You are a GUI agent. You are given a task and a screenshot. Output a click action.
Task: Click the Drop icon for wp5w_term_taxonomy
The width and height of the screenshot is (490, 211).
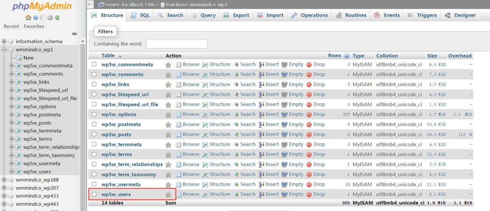tap(309, 175)
